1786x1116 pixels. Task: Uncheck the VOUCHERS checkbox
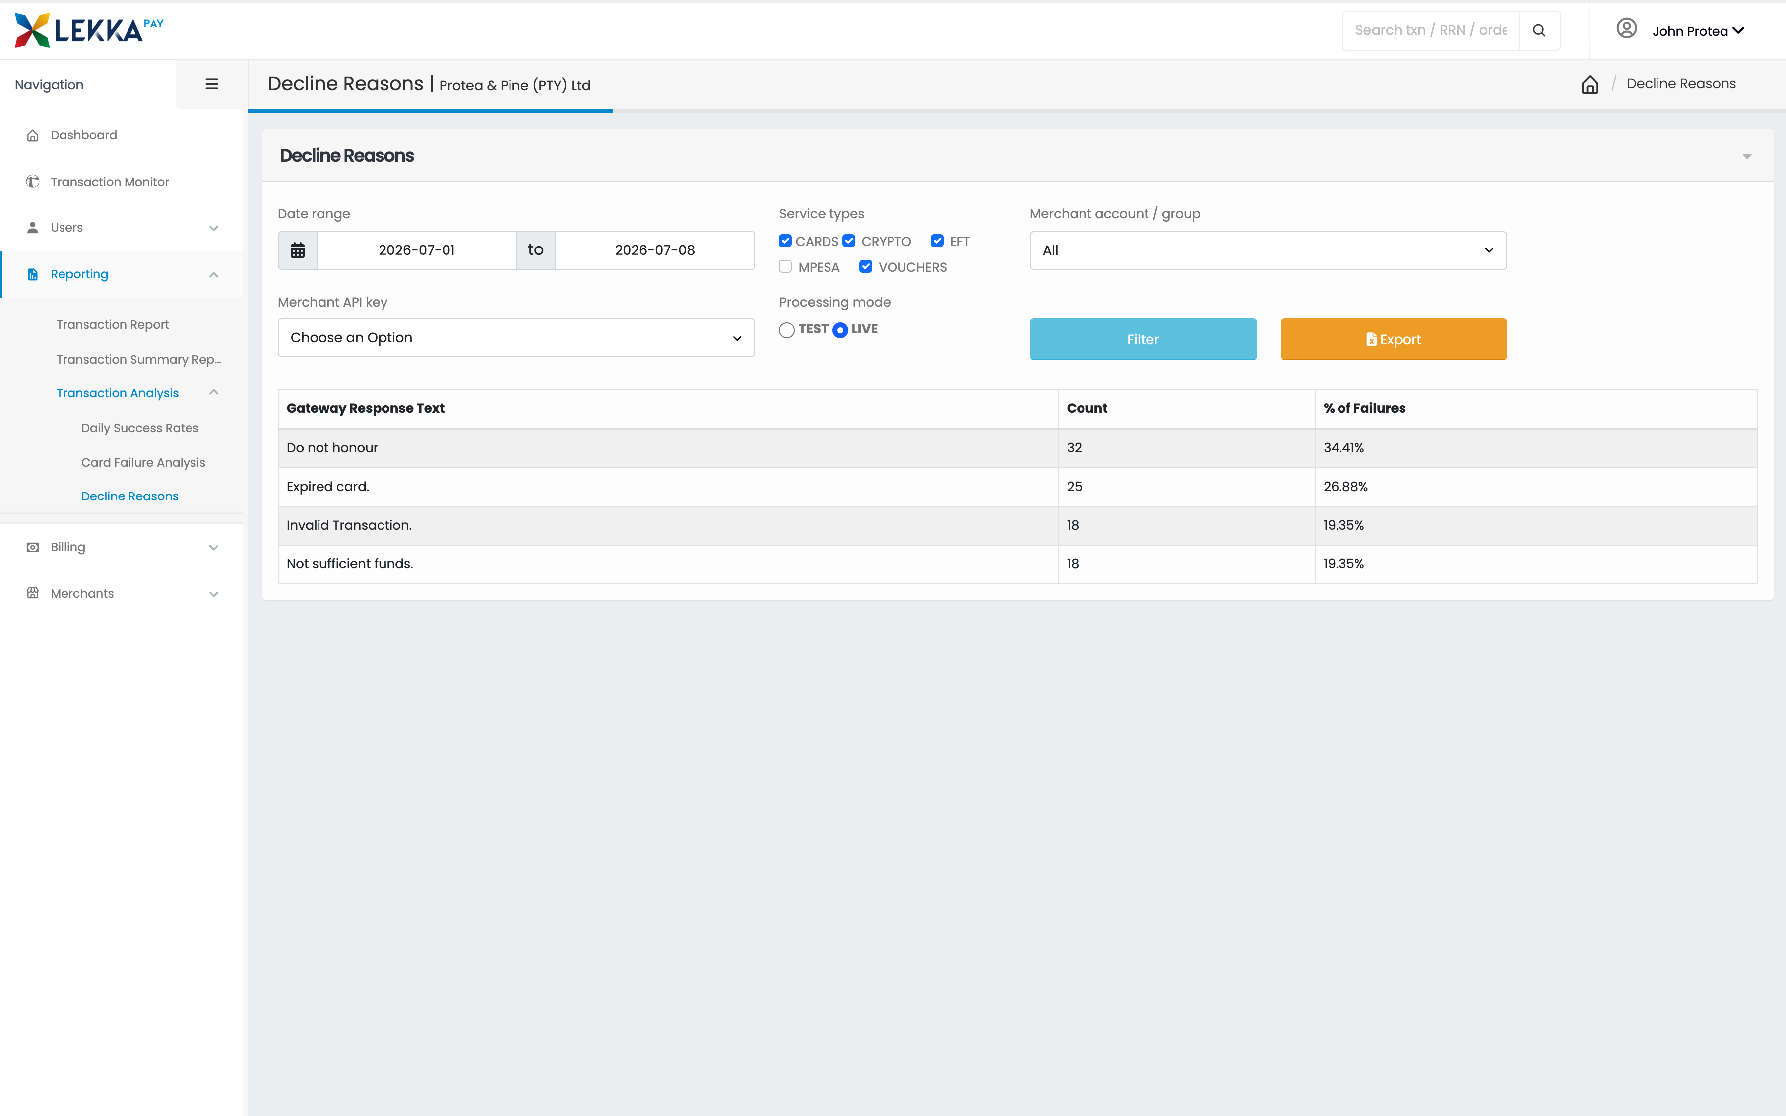tap(866, 266)
